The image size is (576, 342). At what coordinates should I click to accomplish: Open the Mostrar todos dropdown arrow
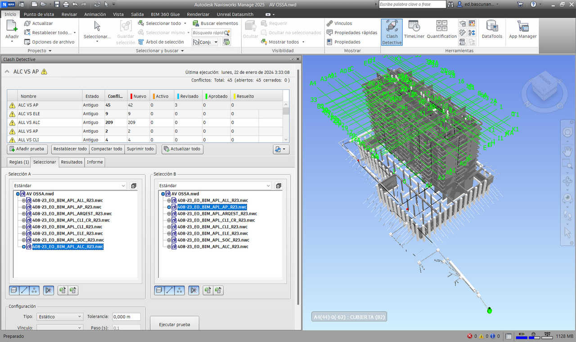(x=303, y=42)
